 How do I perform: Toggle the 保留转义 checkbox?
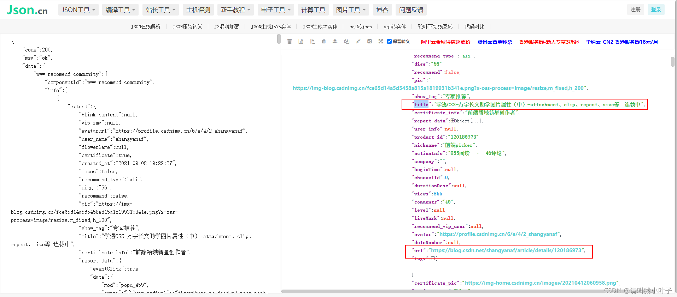point(389,41)
